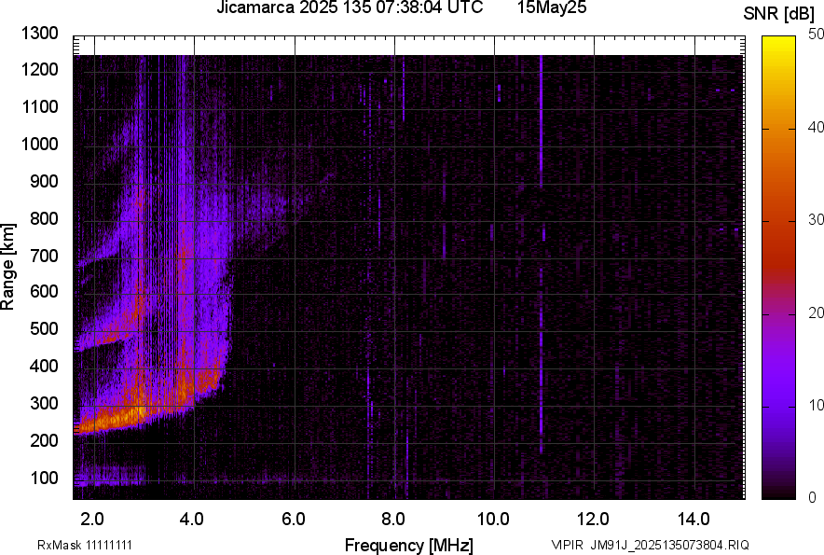Click the range tick label '300'

[x=44, y=404]
